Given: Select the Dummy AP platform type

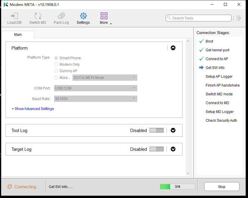Looking at the screenshot, I should point(56,71).
